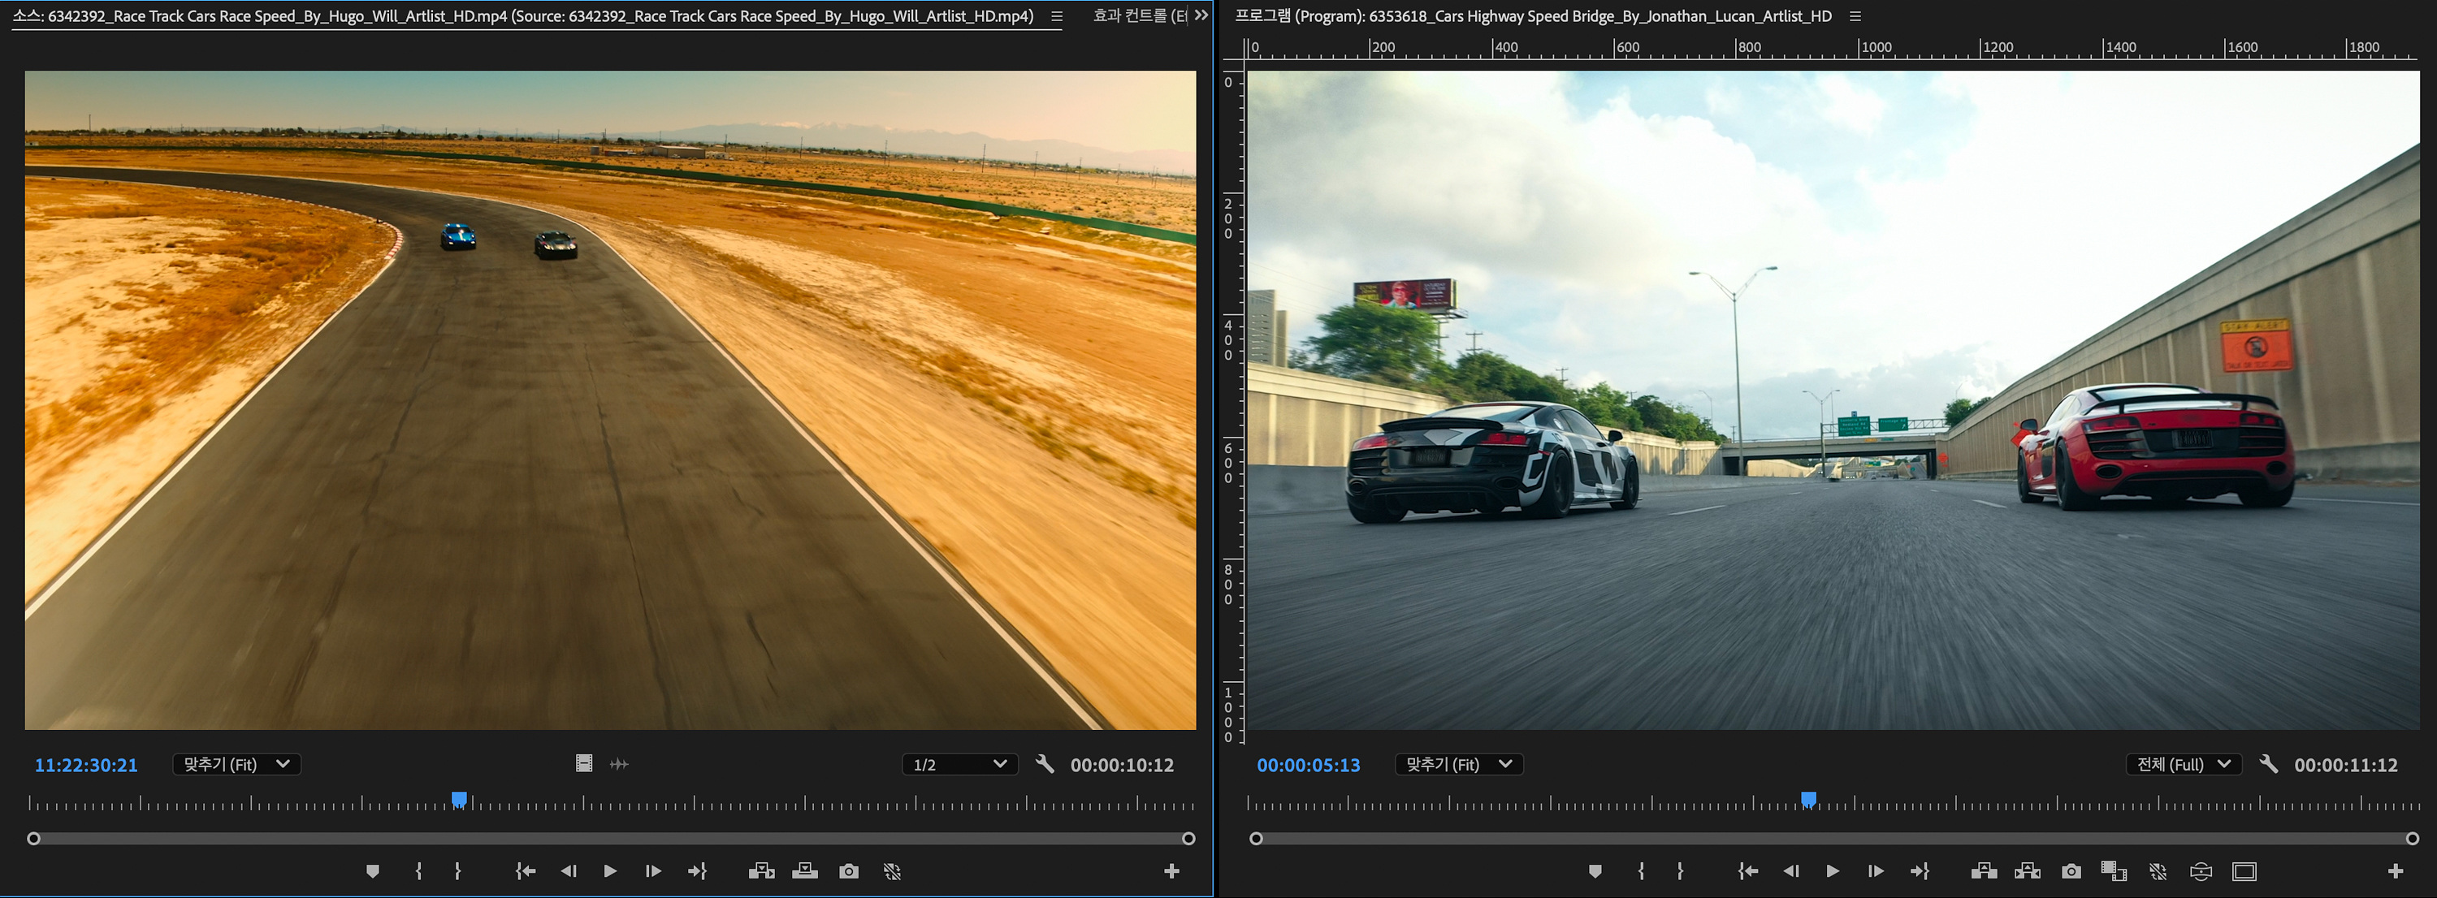Add marker in Program monitor
The width and height of the screenshot is (2437, 898).
coord(1595,870)
